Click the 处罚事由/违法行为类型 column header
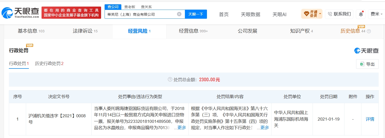The image size is (385, 138). 140,97
